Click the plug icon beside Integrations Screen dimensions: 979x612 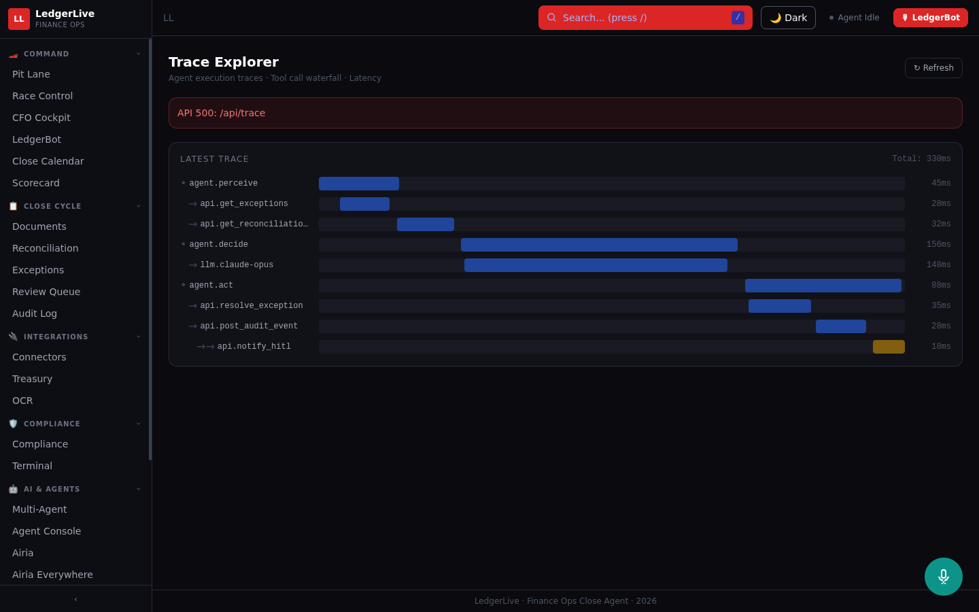coord(14,337)
